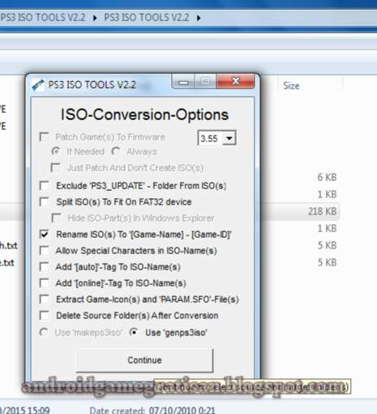Image resolution: width=377 pixels, height=414 pixels.
Task: Tick the 'Patch Game(s) To Firmware' checkbox
Action: pos(44,137)
